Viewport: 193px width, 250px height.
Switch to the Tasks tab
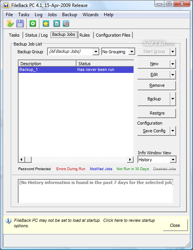(x=14, y=35)
